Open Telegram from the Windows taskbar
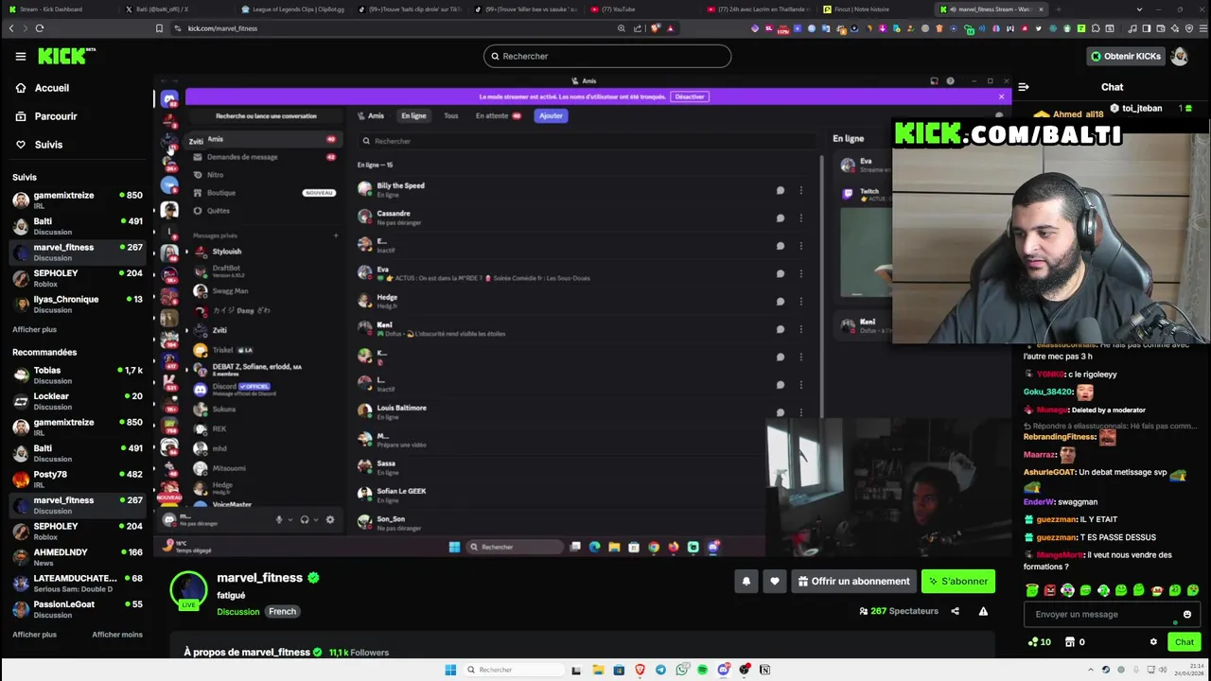The width and height of the screenshot is (1211, 681). (x=660, y=670)
